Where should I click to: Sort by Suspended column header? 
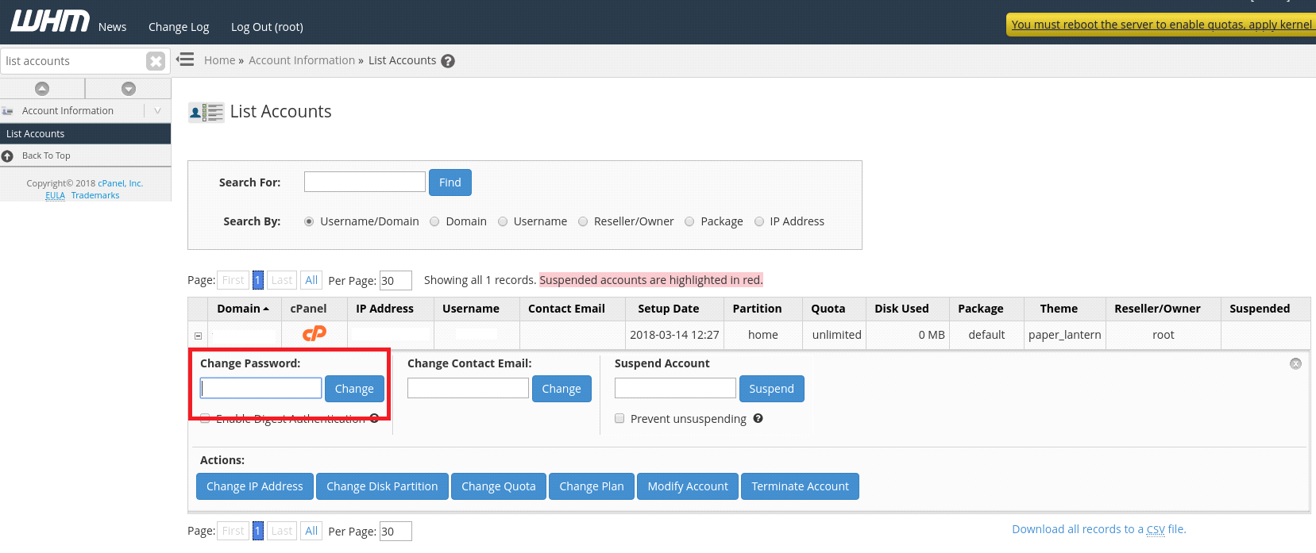coord(1260,309)
